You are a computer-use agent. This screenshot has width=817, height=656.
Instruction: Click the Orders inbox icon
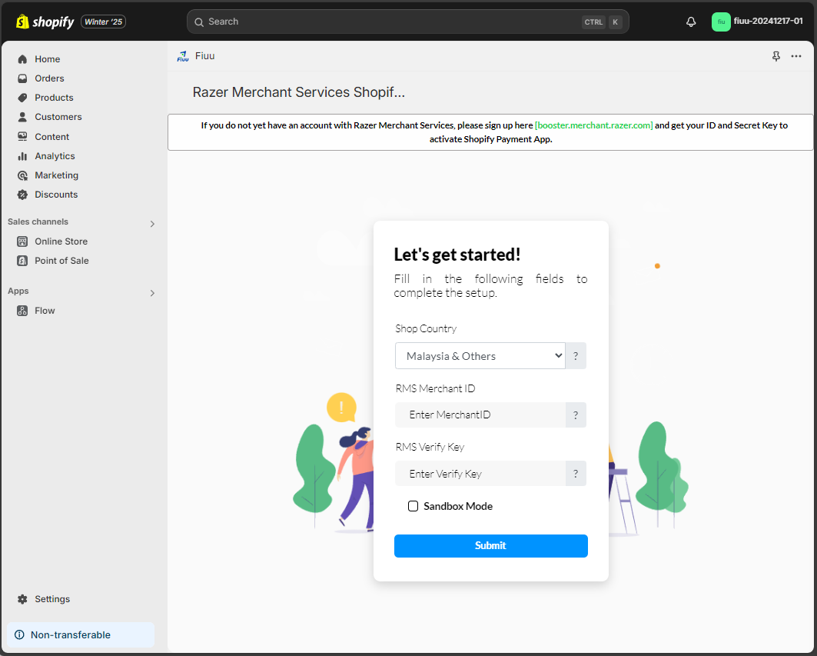(x=22, y=78)
